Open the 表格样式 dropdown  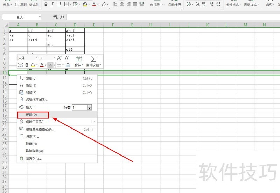tap(251, 5)
